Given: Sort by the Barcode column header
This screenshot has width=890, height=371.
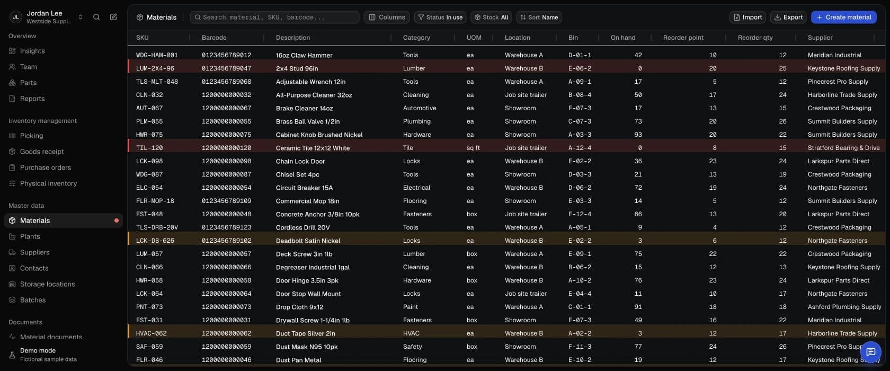Looking at the screenshot, I should 214,38.
